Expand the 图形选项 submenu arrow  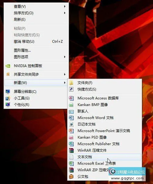coord(65,57)
